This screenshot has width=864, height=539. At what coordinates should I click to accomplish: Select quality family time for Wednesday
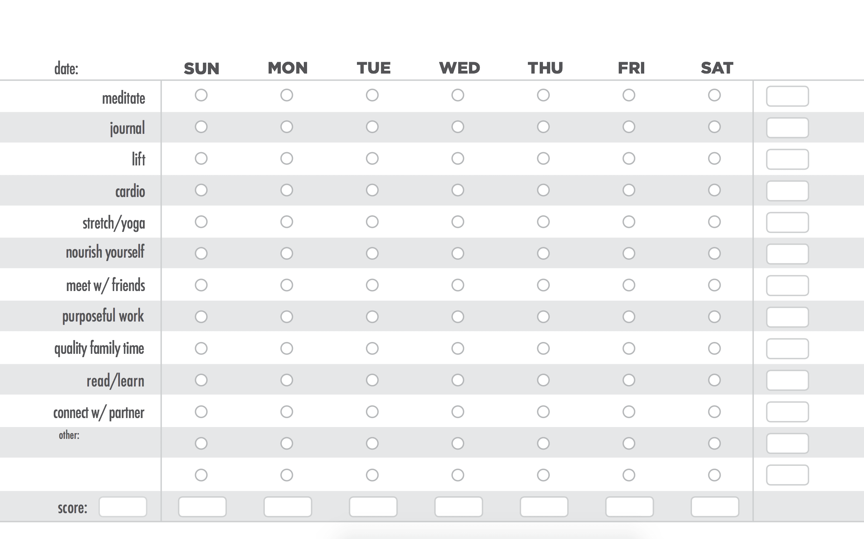(x=458, y=348)
